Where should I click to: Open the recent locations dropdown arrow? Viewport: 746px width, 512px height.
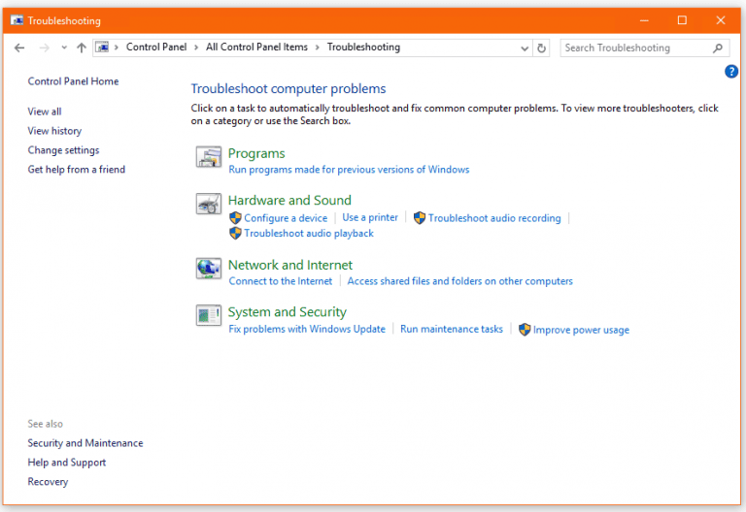pyautogui.click(x=64, y=48)
